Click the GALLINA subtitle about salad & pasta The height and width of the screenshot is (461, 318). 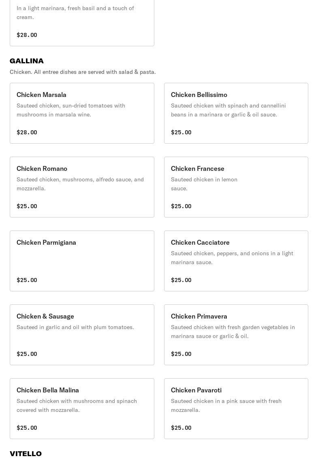[83, 72]
